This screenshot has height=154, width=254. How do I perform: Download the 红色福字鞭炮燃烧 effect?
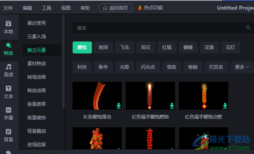172,106
